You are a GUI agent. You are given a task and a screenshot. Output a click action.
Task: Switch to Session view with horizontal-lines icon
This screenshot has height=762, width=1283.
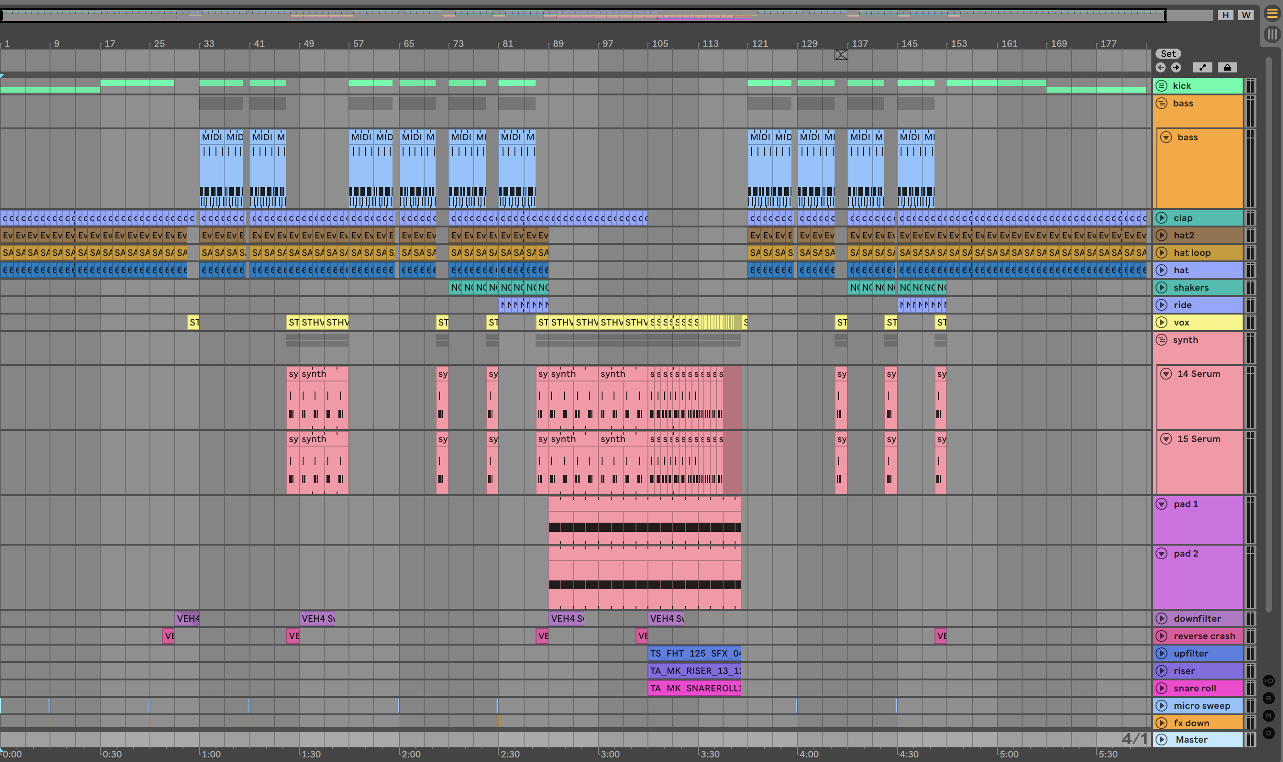coord(1272,14)
